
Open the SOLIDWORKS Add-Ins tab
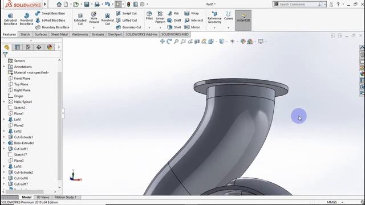pyautogui.click(x=141, y=34)
